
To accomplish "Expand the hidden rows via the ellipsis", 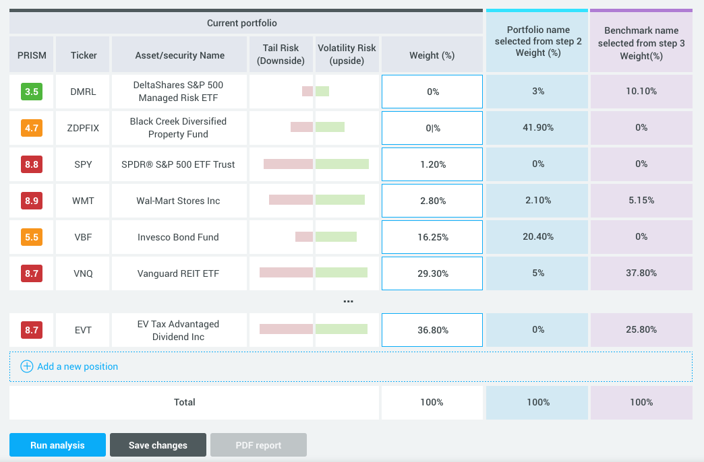I will click(x=348, y=300).
